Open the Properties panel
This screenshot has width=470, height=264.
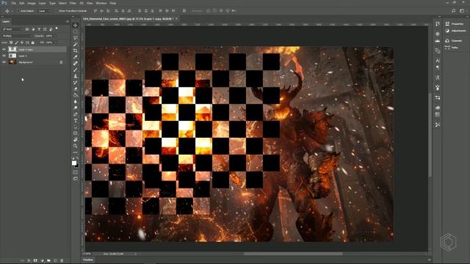click(455, 23)
